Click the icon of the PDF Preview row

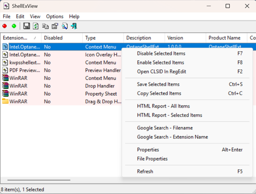5,70
